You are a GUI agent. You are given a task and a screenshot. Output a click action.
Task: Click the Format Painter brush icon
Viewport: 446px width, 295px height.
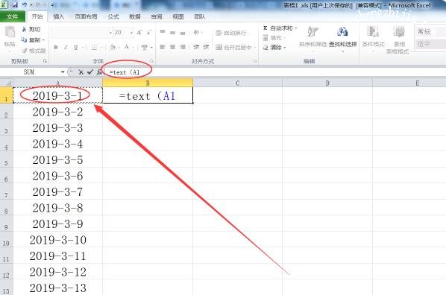tap(25, 51)
